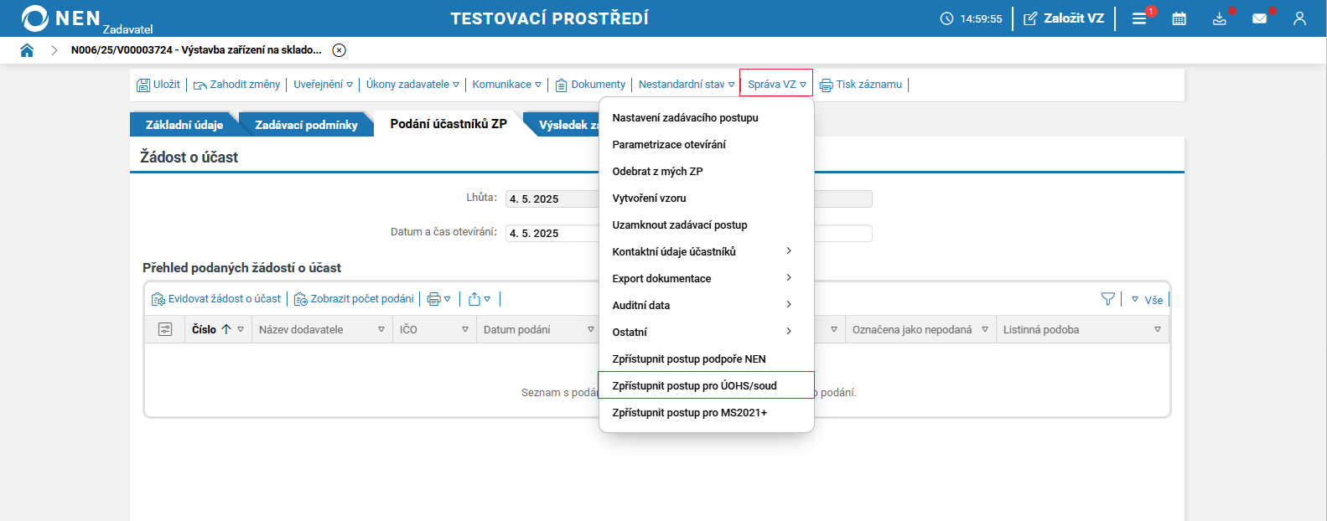Switch to the Zadávací podmínky tab

tap(306, 125)
